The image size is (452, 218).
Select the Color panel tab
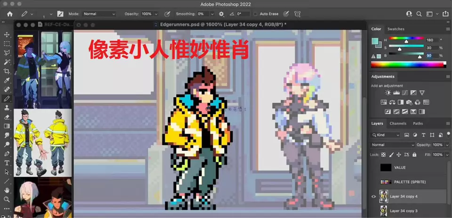[x=376, y=29]
